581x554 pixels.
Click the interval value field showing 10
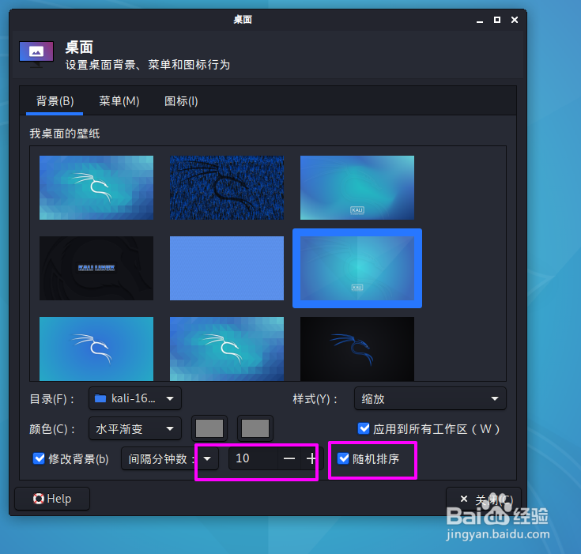254,458
